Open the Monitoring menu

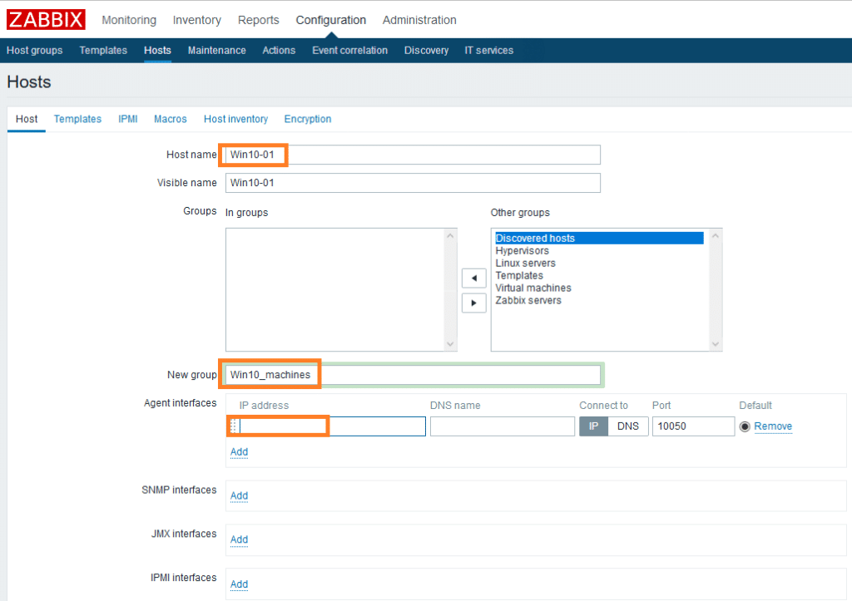pos(129,20)
